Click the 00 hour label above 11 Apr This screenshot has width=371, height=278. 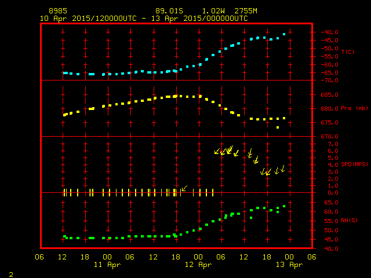[x=107, y=257]
